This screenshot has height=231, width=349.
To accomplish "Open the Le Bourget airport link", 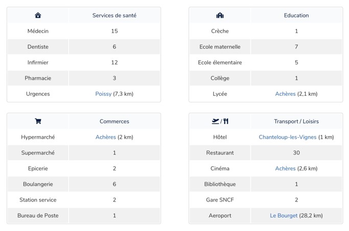I will pos(284,216).
